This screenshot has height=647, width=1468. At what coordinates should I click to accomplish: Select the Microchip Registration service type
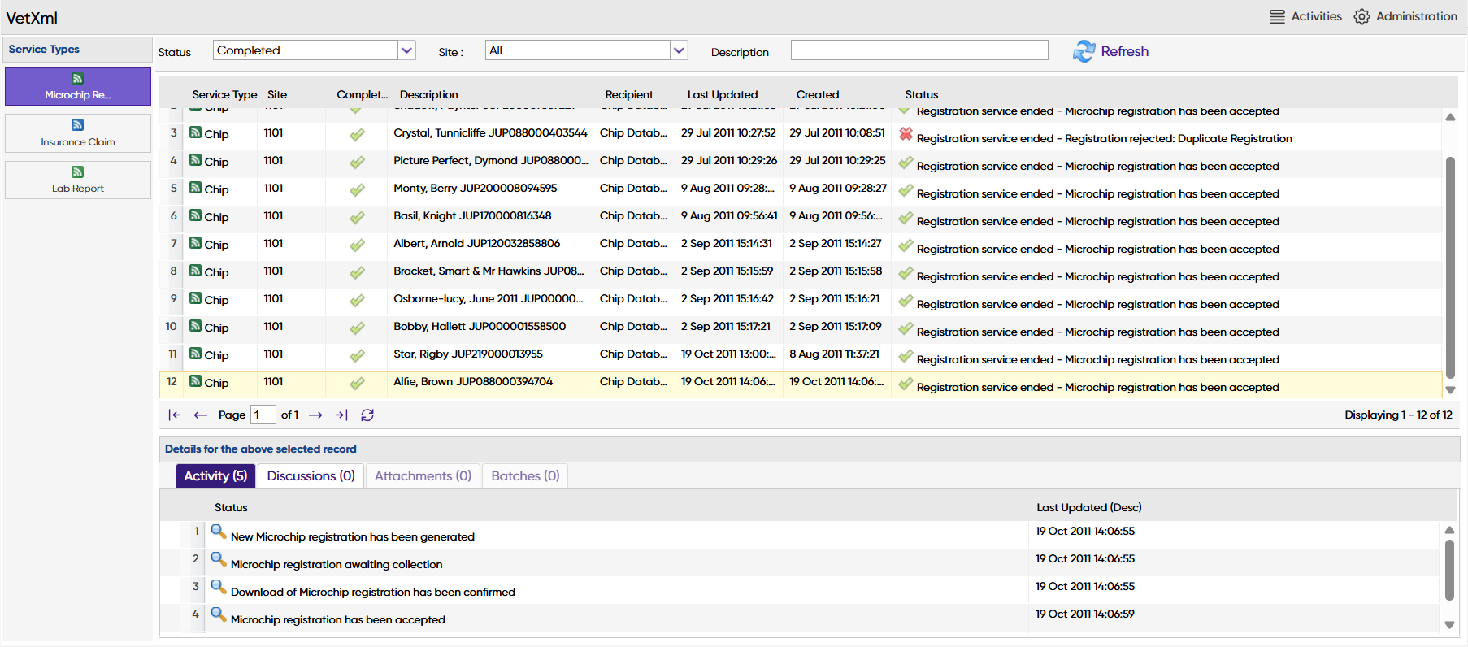pos(78,87)
